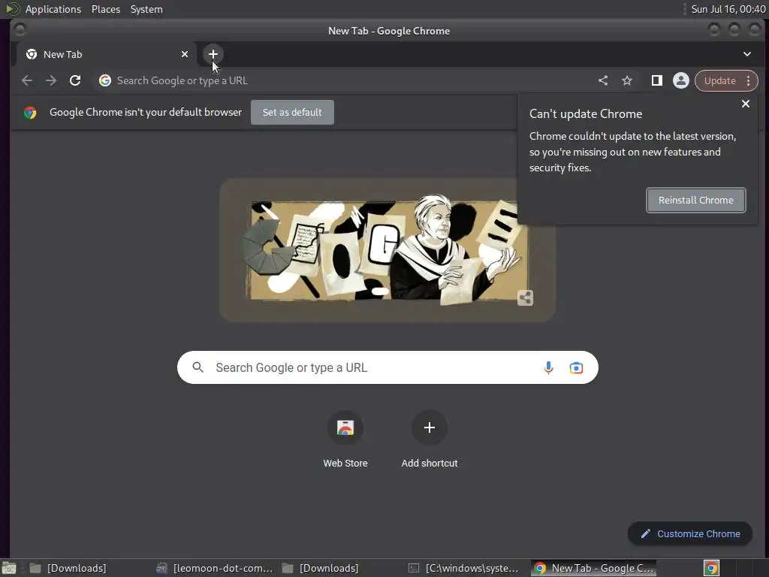Click the Update button
Viewport: 769px width, 577px height.
click(720, 80)
